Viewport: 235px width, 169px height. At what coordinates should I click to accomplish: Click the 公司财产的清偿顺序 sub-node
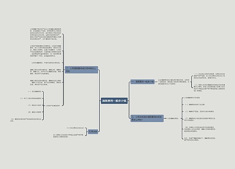53,106
